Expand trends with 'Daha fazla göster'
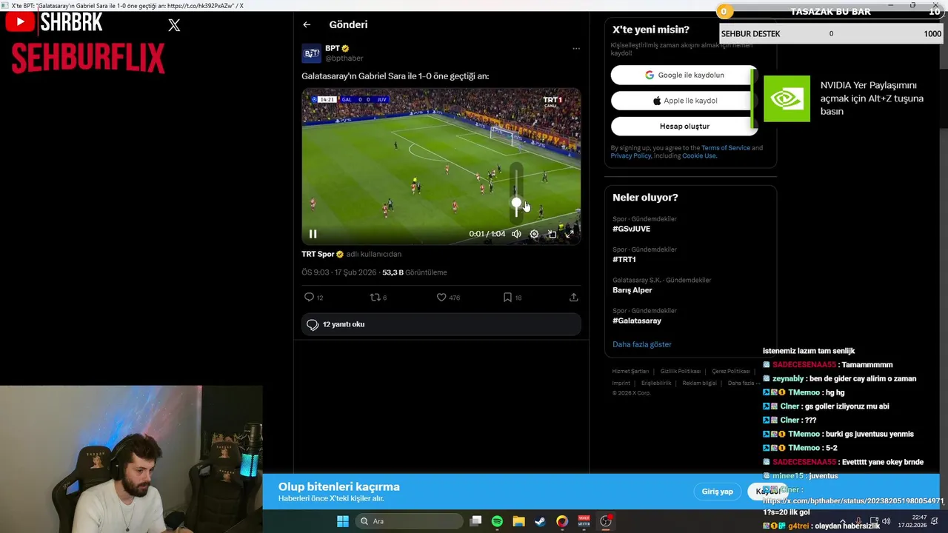Image resolution: width=948 pixels, height=533 pixels. [641, 344]
